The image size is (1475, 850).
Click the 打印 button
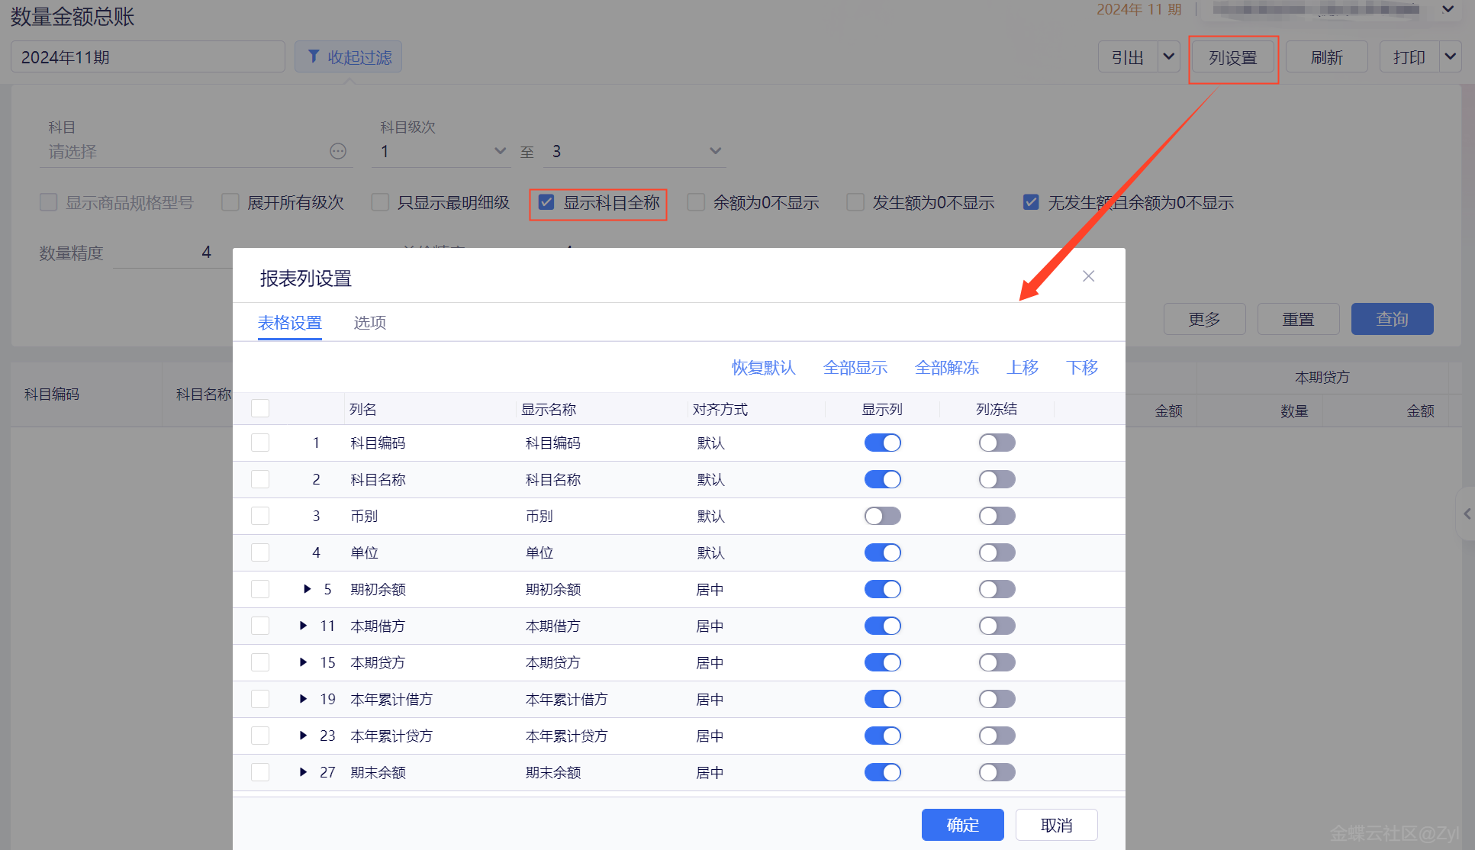click(1409, 57)
